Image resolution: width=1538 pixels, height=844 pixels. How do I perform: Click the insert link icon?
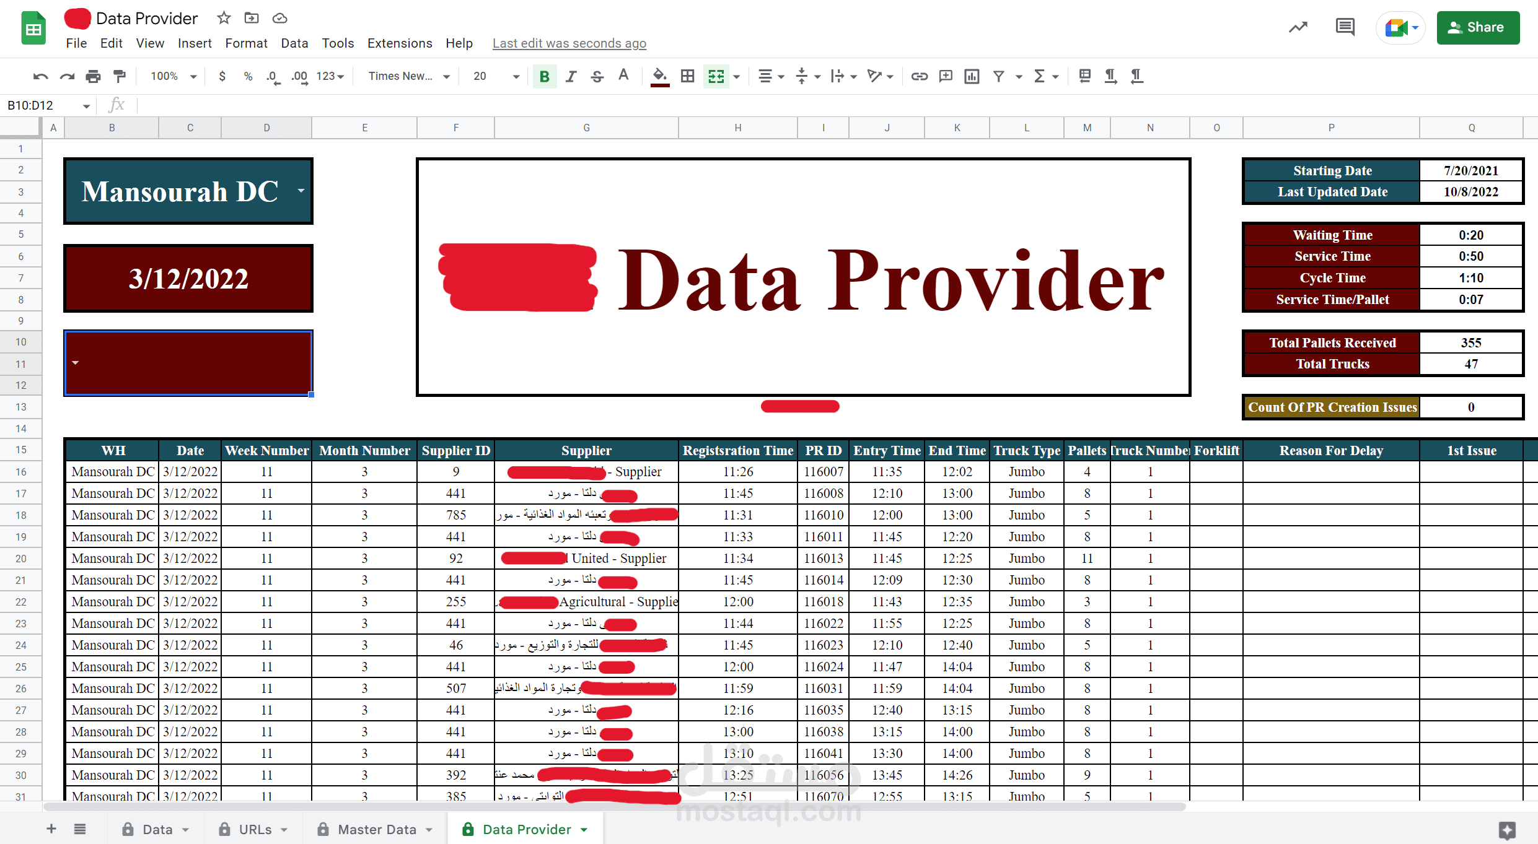tap(919, 76)
